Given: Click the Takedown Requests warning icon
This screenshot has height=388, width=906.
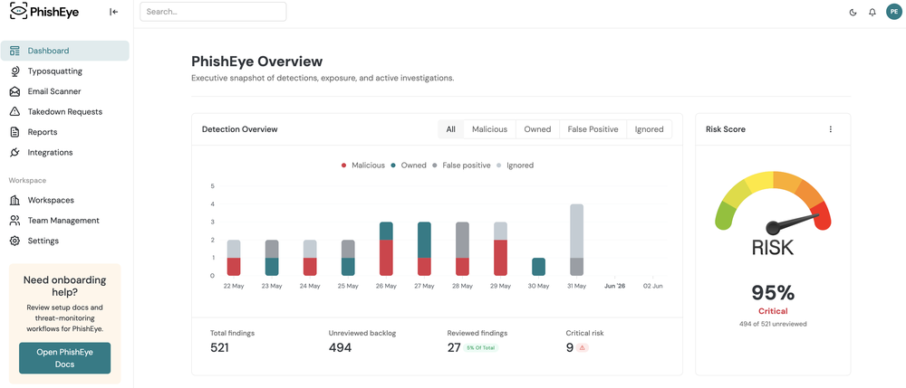Looking at the screenshot, I should coord(15,112).
